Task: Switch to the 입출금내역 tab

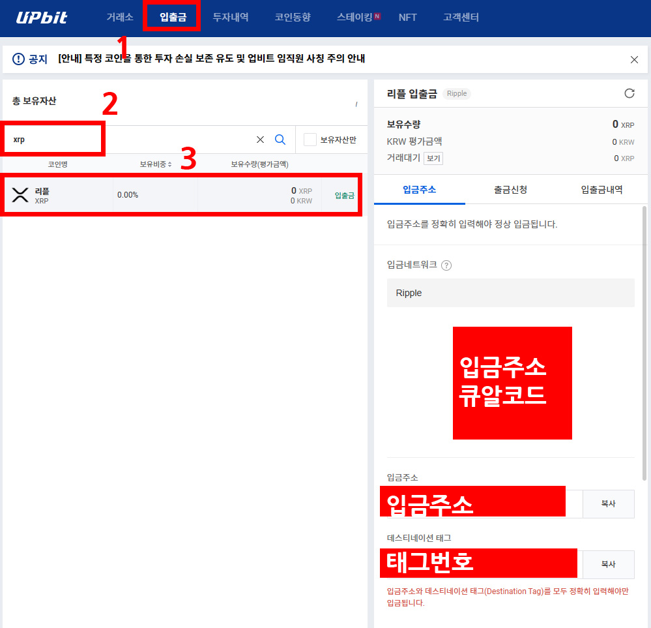Action: (x=601, y=190)
